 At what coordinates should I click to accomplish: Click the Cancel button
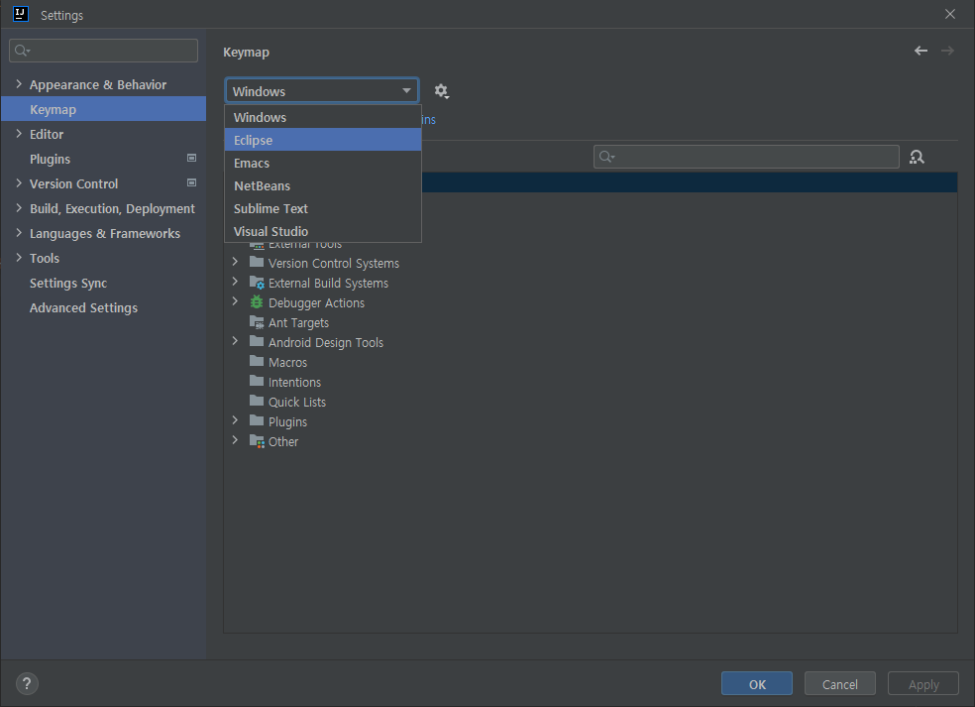(x=840, y=684)
